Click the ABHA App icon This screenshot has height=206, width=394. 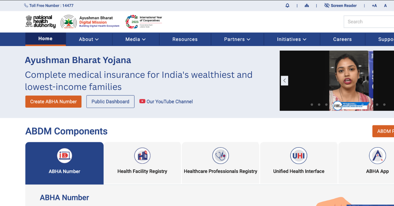coord(377,156)
